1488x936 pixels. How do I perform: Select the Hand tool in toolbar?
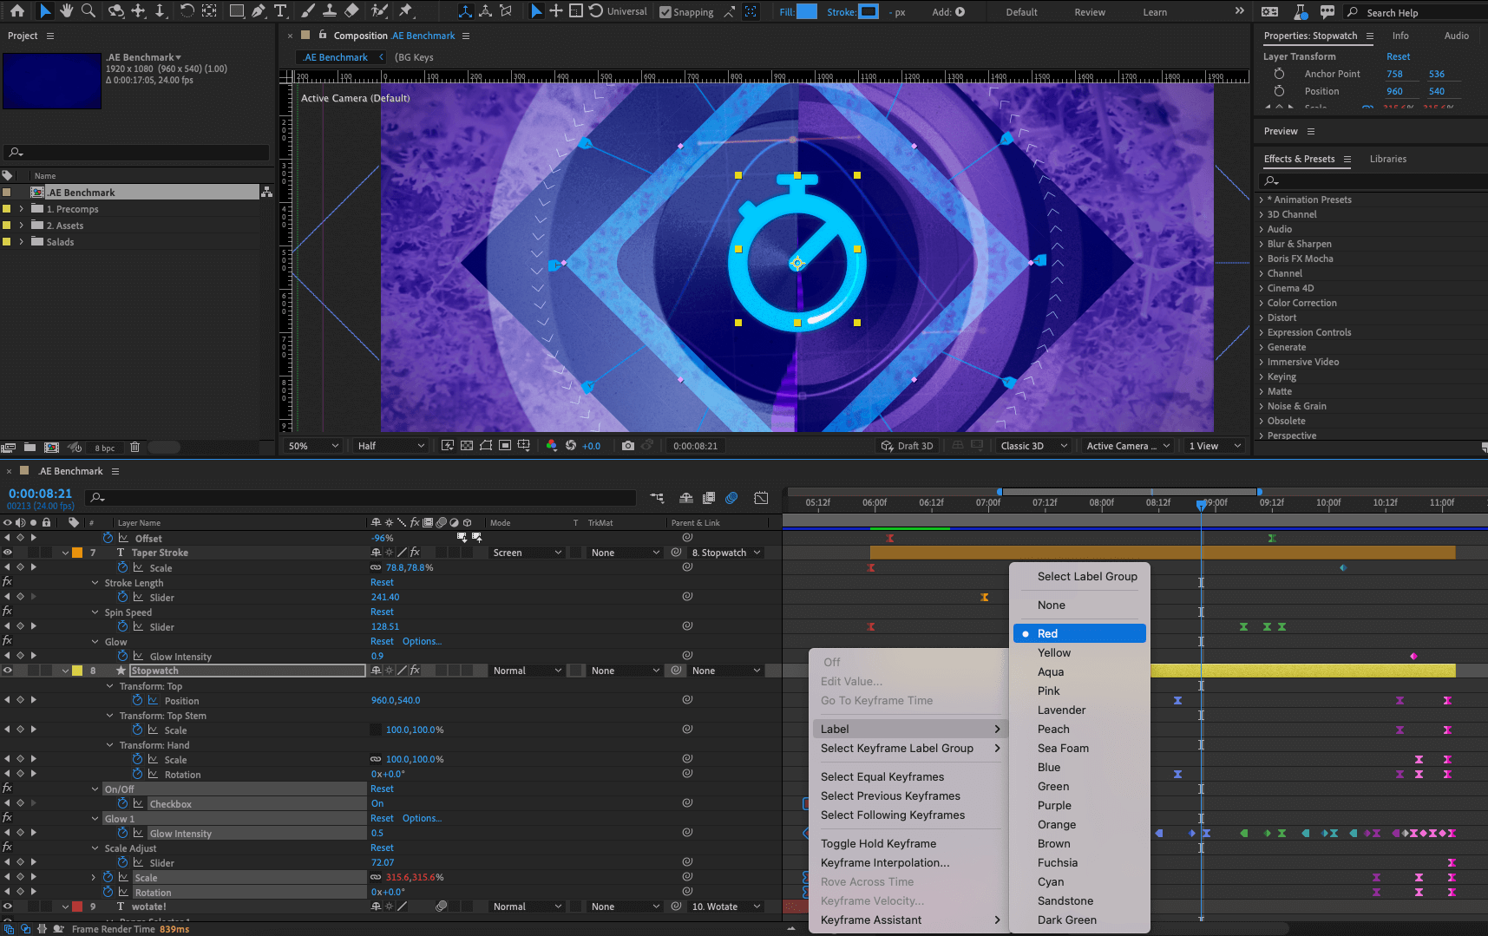pyautogui.click(x=67, y=11)
